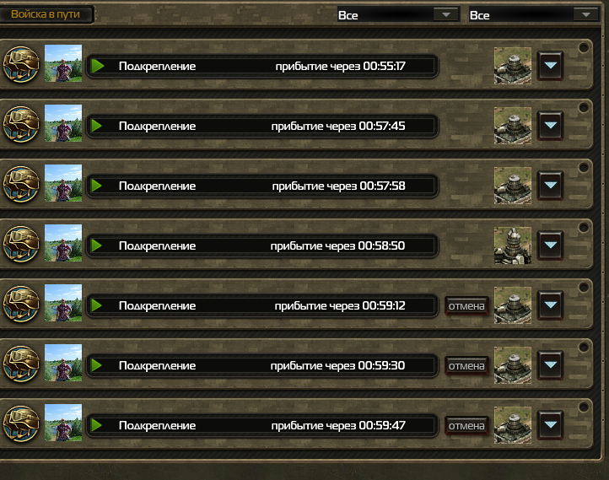This screenshot has height=480, width=609.
Task: Open the first Все filter dropdown
Action: (398, 14)
